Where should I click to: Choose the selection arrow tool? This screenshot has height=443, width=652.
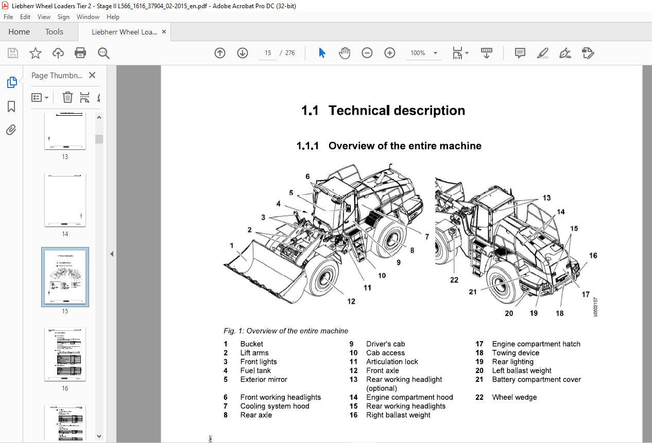pos(322,53)
